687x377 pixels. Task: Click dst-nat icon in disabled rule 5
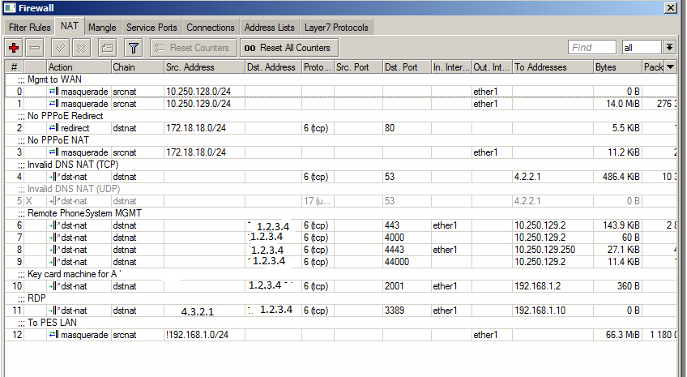click(x=54, y=201)
